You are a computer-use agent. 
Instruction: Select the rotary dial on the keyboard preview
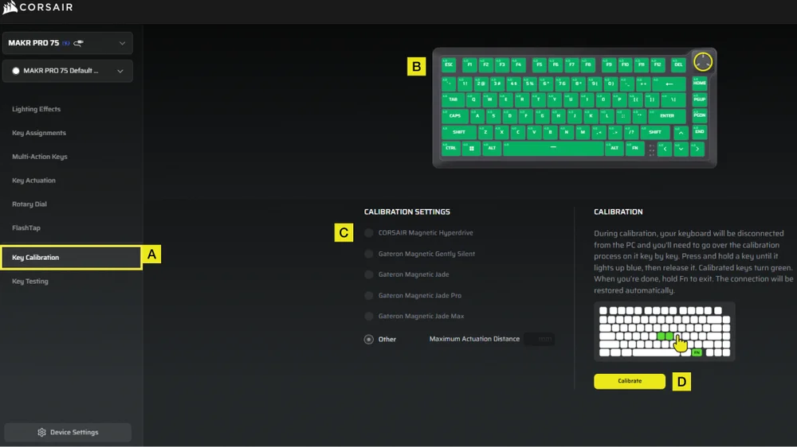703,61
